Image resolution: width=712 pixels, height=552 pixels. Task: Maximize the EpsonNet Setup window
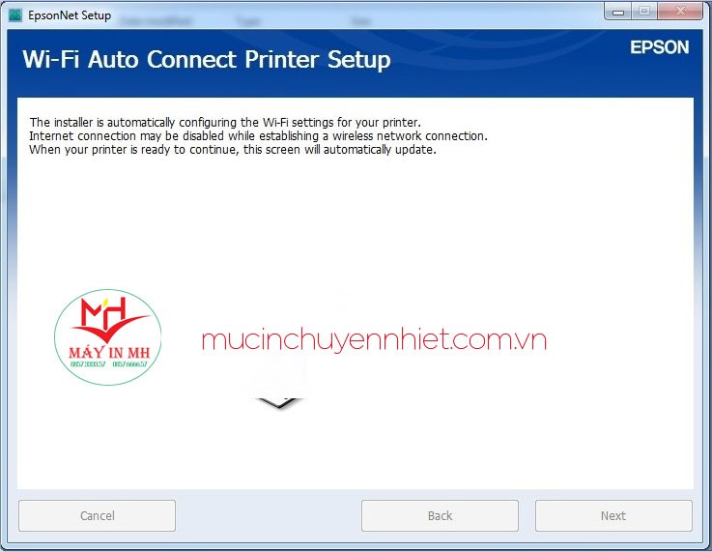(x=643, y=11)
